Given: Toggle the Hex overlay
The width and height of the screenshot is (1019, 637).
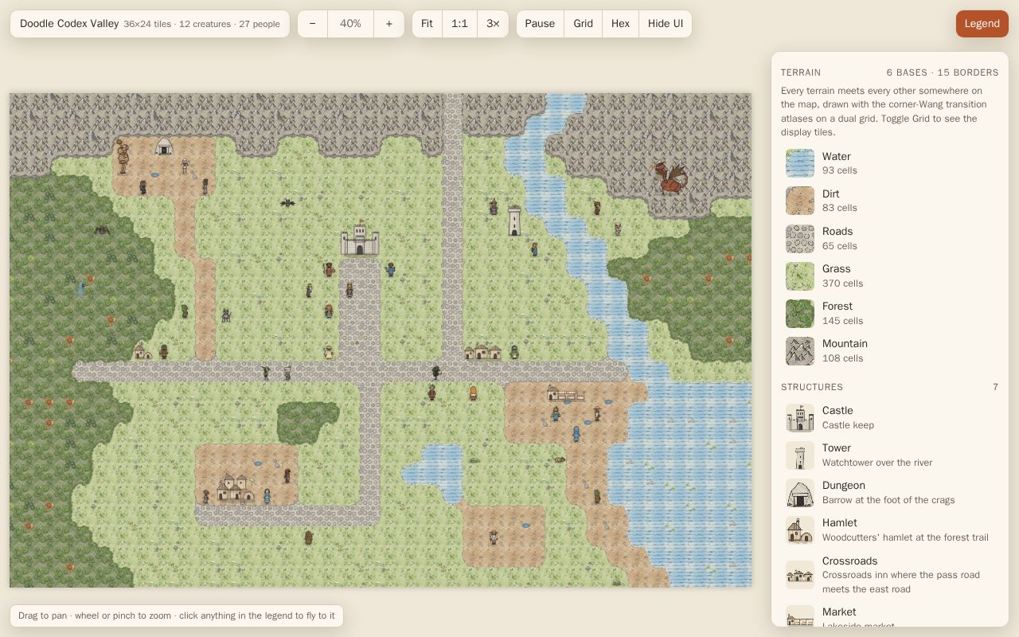Looking at the screenshot, I should [620, 24].
